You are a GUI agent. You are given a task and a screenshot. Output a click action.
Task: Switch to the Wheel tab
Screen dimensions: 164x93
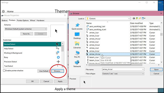33,20
